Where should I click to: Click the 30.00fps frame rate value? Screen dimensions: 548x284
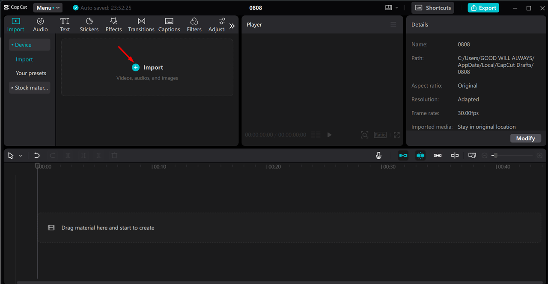tap(468, 113)
